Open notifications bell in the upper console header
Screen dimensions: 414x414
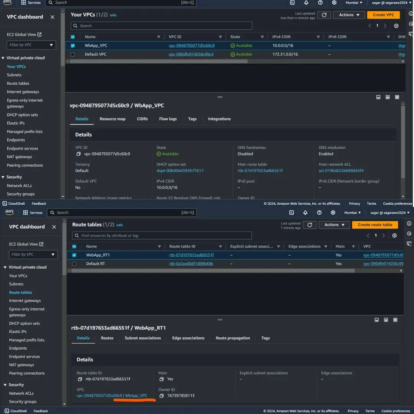click(306, 3)
